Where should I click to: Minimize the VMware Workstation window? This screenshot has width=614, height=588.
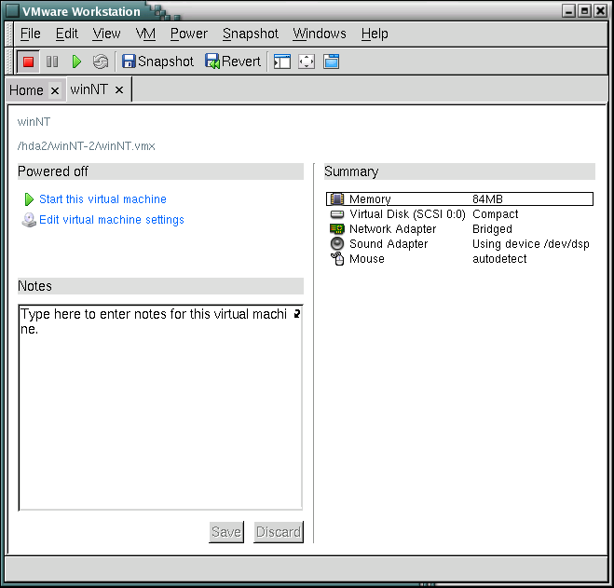[x=568, y=10]
